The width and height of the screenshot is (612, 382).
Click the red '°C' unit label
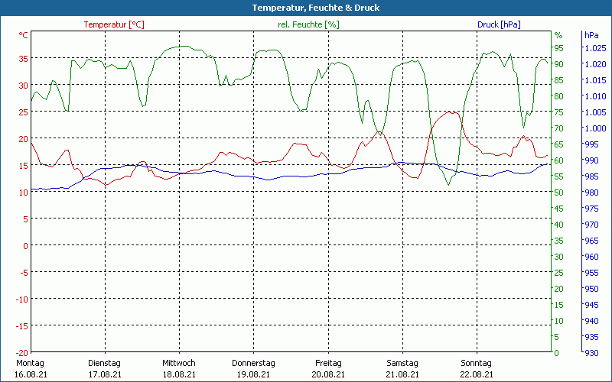tap(24, 35)
